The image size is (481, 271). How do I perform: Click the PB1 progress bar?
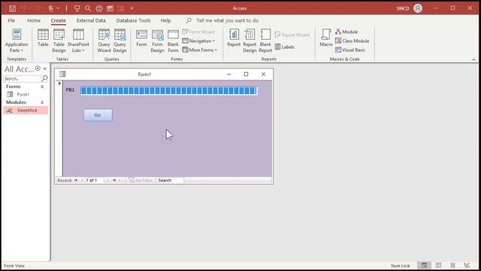169,90
